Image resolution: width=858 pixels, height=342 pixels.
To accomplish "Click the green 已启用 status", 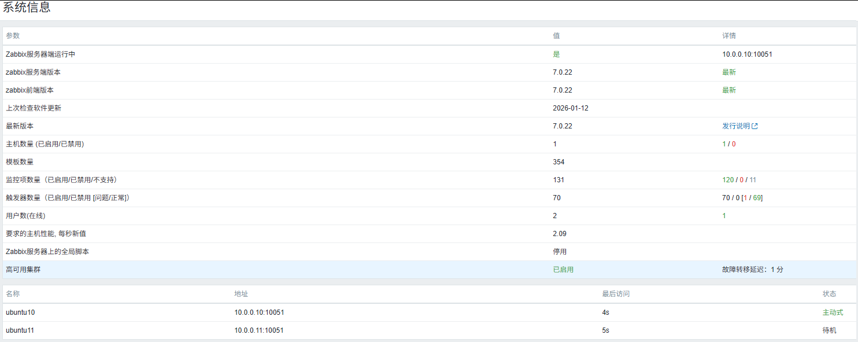I will pyautogui.click(x=563, y=270).
